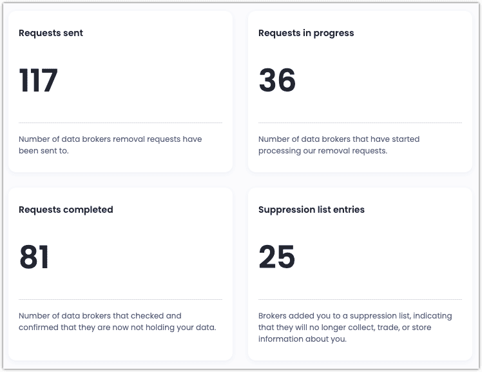Screen dimensions: 482x372
Task: Click empty space right of the 36 value
Action: pyautogui.click(x=387, y=81)
